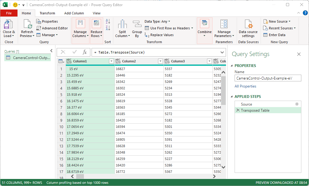309x186 pixels.
Task: Click the horizontal scrollbar thumb
Action: pyautogui.click(x=80, y=176)
